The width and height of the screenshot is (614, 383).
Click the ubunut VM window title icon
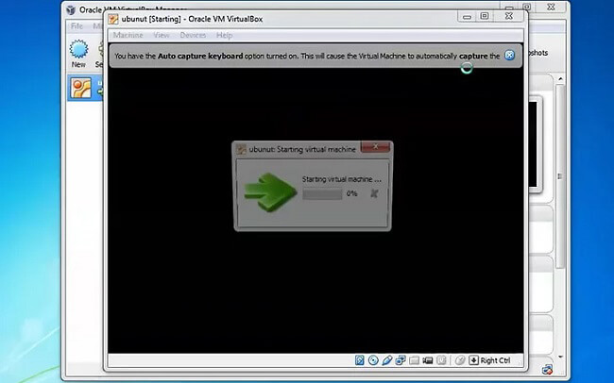[113, 19]
